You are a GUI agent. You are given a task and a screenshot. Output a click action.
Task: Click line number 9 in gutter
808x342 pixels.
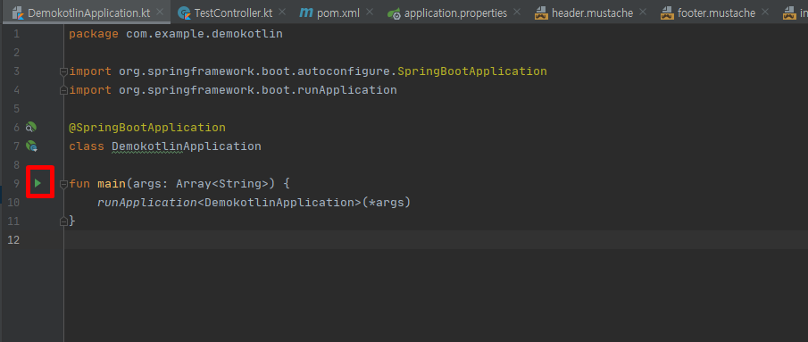16,184
